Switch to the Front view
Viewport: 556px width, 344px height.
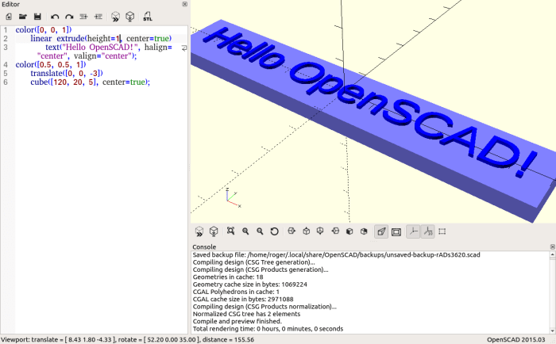click(349, 231)
